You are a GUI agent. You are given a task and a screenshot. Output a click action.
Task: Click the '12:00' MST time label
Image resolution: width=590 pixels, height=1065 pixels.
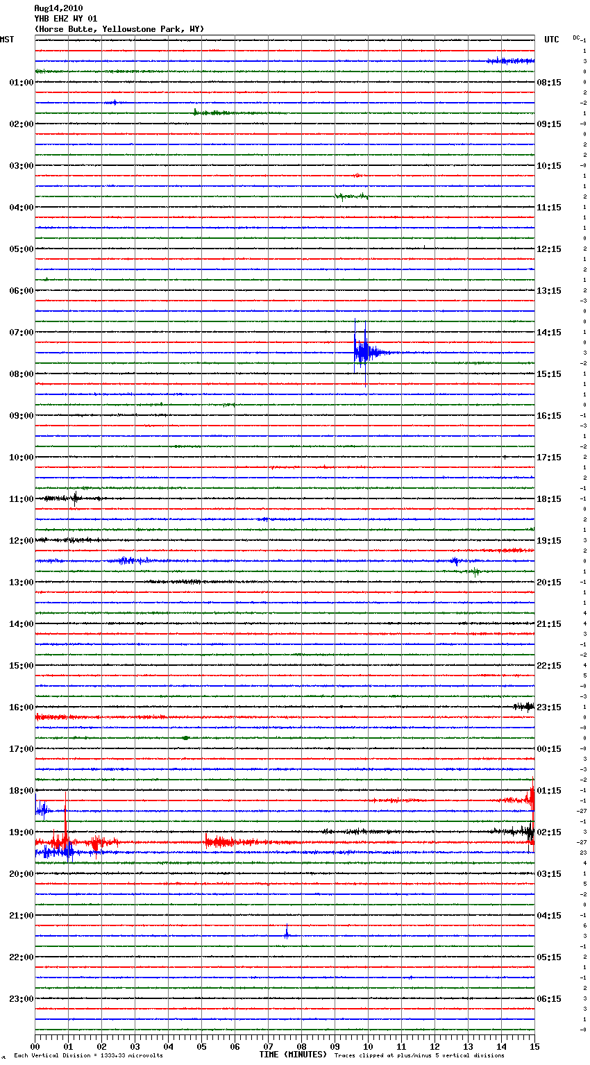(22, 541)
